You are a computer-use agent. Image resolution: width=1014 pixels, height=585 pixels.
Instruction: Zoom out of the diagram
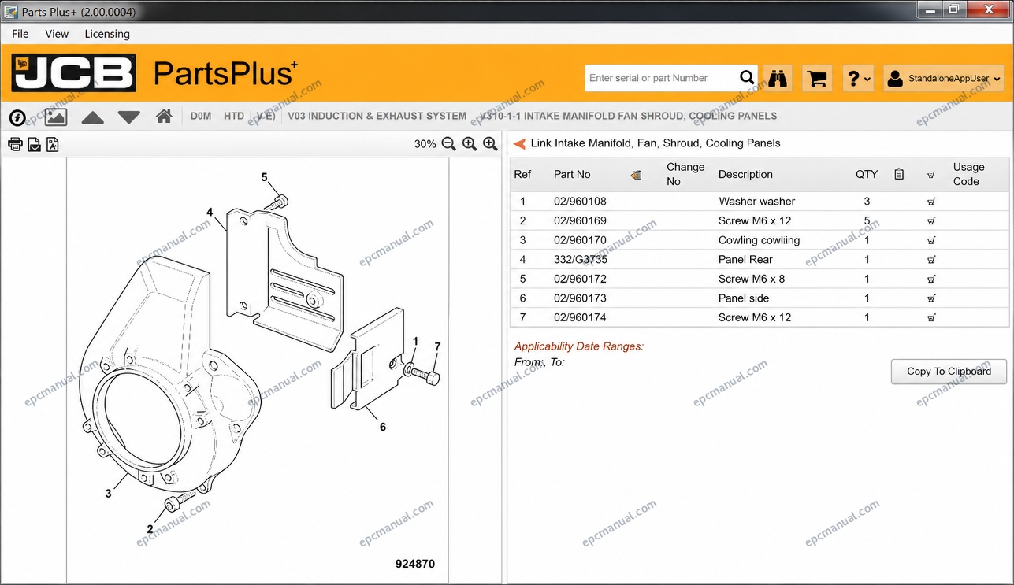point(449,143)
